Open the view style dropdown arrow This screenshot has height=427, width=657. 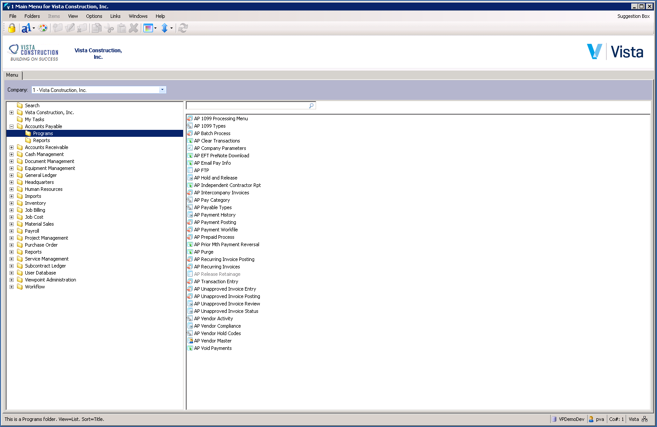point(156,29)
